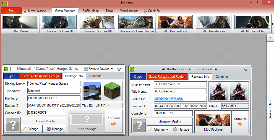Click Manage gear in AC Brotherhood window

tap(175, 129)
